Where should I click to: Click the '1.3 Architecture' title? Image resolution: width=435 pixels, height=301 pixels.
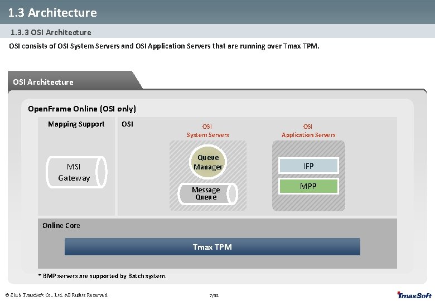[x=52, y=12]
